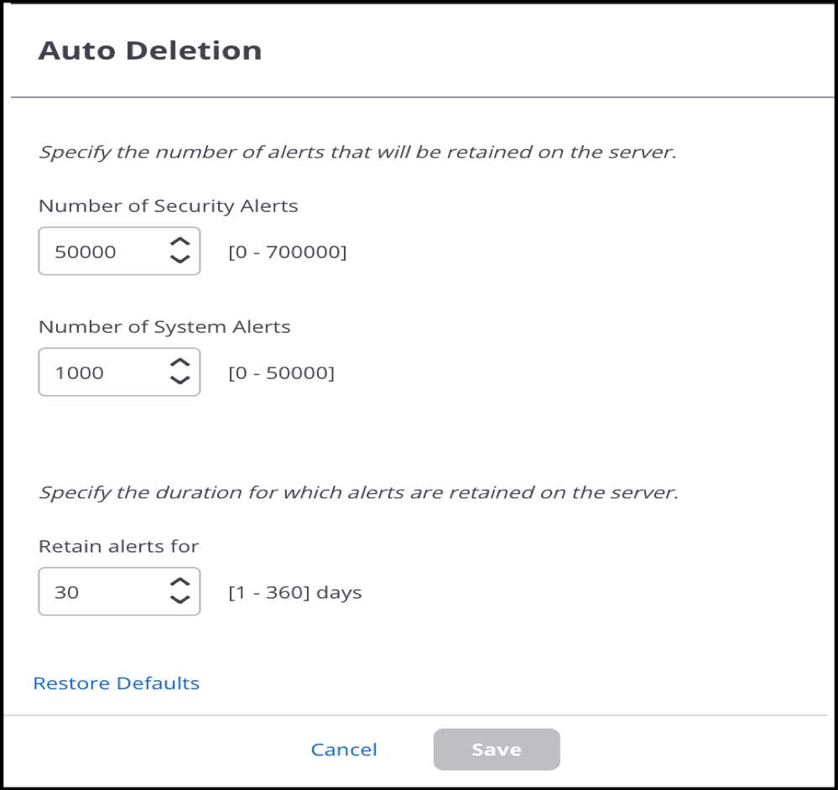Save the Auto Deletion settings
Screen dimensions: 838x790
pyautogui.click(x=497, y=750)
